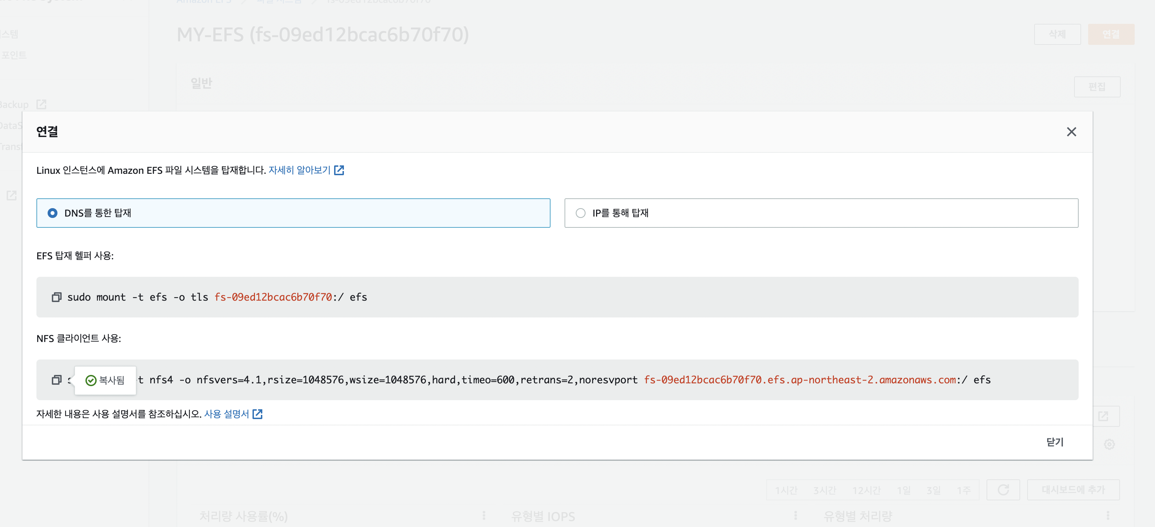Select the 3시간 time range
1155x527 pixels.
coord(824,490)
